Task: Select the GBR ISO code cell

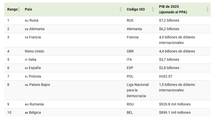Action: pos(130,51)
